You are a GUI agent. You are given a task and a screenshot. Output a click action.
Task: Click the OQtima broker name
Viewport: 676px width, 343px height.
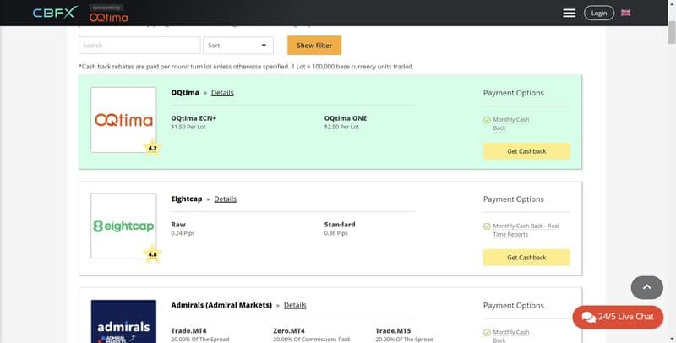click(185, 93)
